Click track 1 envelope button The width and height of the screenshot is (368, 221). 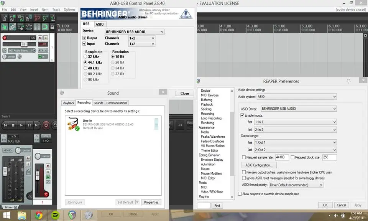[5, 50]
